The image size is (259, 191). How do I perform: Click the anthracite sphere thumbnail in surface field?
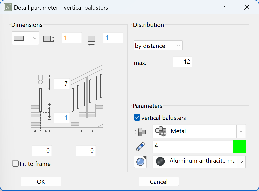(160, 162)
